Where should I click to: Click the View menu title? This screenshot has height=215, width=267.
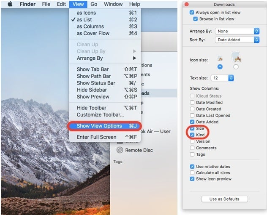[x=78, y=4]
